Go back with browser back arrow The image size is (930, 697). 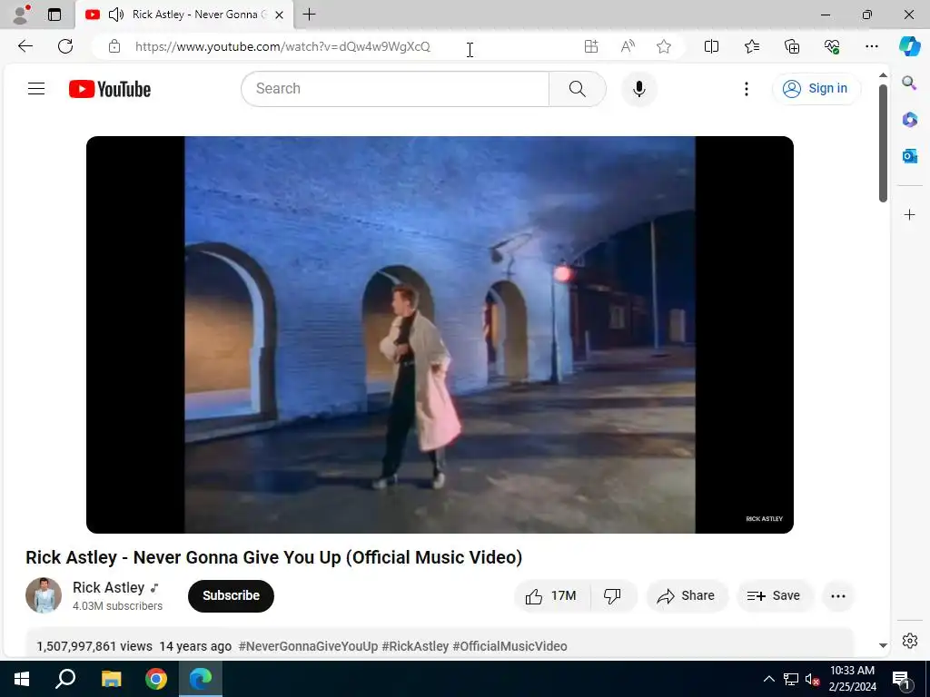click(x=25, y=46)
